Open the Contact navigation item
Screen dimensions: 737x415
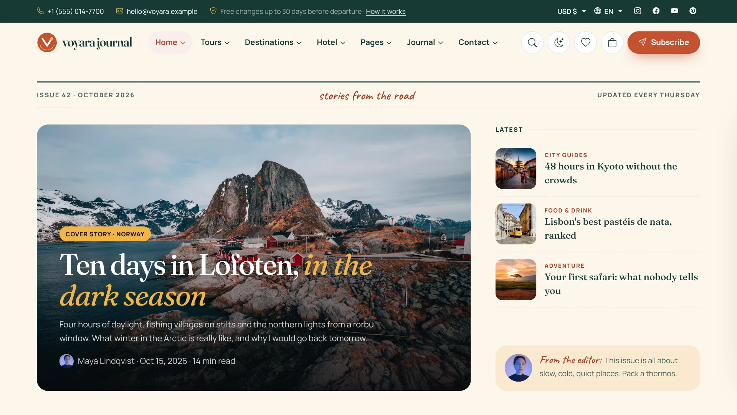pos(478,42)
